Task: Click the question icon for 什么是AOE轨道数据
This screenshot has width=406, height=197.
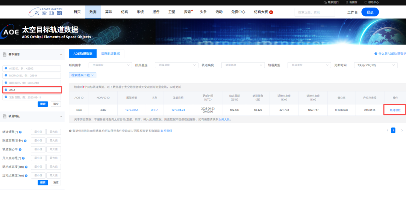Action: point(376,54)
